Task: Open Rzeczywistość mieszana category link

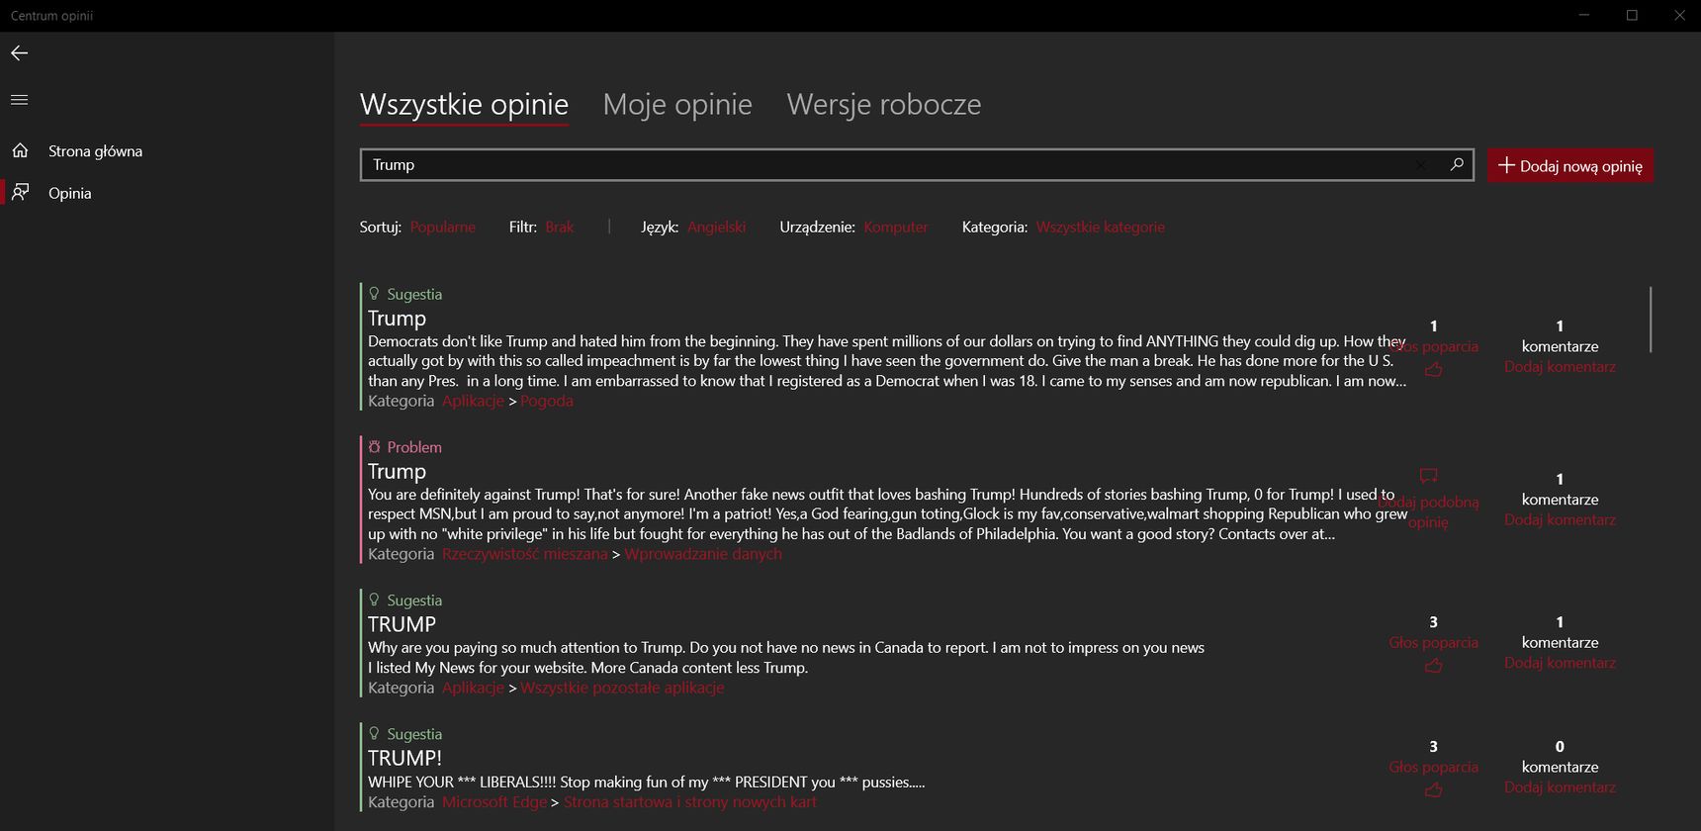Action: click(524, 554)
